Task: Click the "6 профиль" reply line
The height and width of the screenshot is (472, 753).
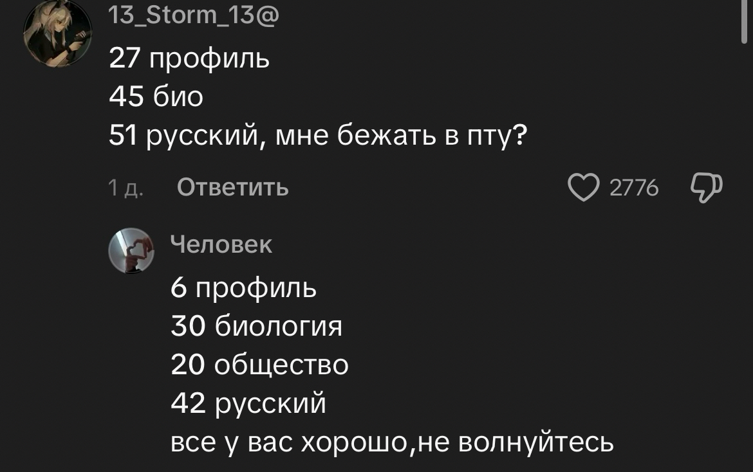Action: point(243,288)
